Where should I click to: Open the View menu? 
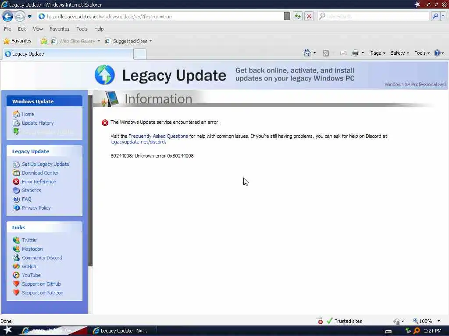coord(38,29)
